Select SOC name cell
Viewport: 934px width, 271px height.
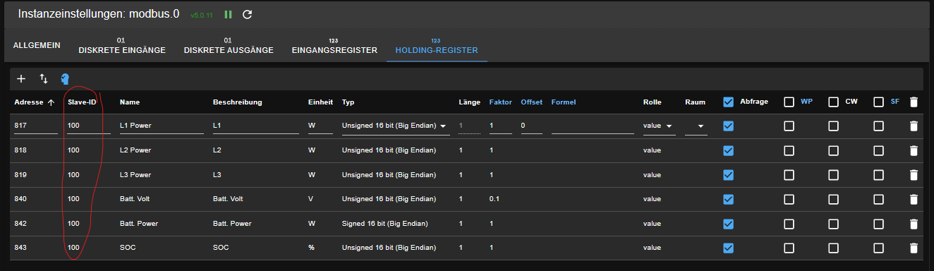click(x=127, y=248)
